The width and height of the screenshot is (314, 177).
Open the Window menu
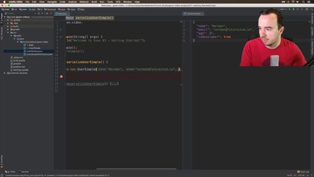pos(128,2)
